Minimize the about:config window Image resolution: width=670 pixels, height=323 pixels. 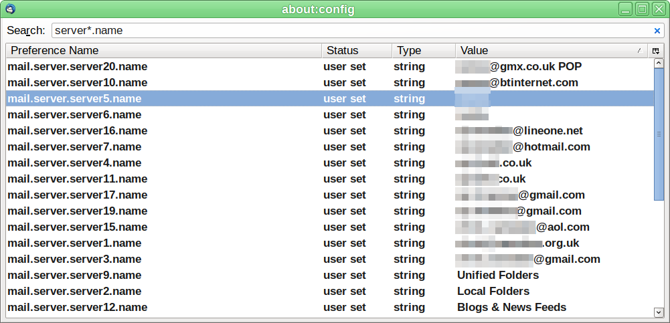[x=624, y=9]
